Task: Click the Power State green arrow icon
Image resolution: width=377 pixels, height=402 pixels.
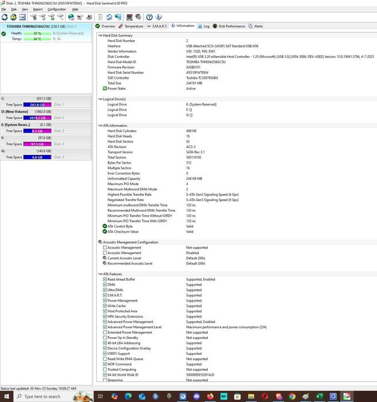Action: [x=104, y=88]
